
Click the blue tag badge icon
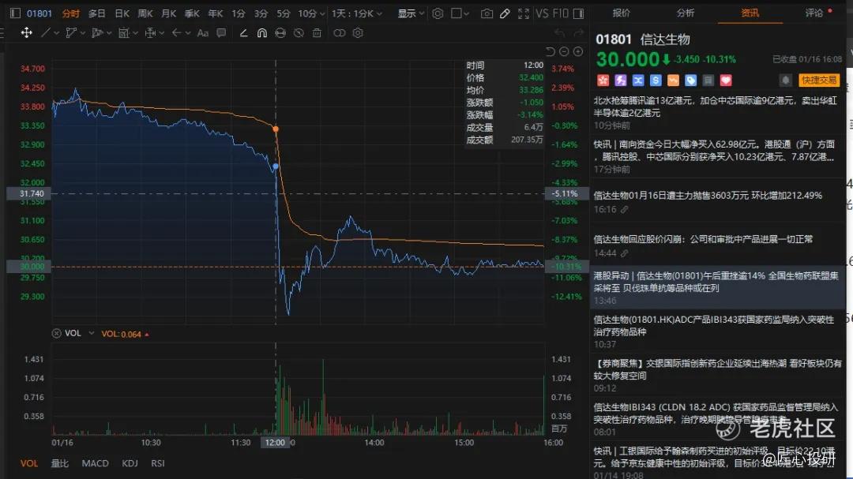pos(691,80)
